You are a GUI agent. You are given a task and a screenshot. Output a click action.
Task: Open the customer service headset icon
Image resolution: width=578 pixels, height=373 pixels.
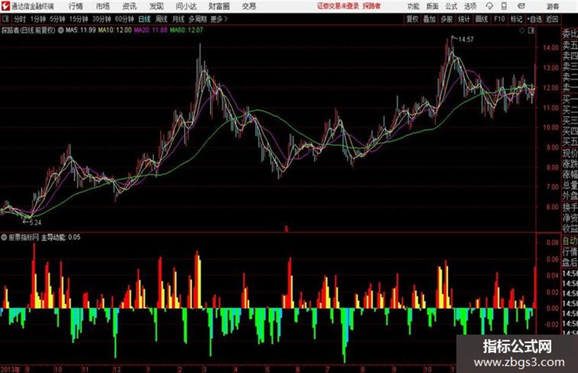pyautogui.click(x=489, y=6)
